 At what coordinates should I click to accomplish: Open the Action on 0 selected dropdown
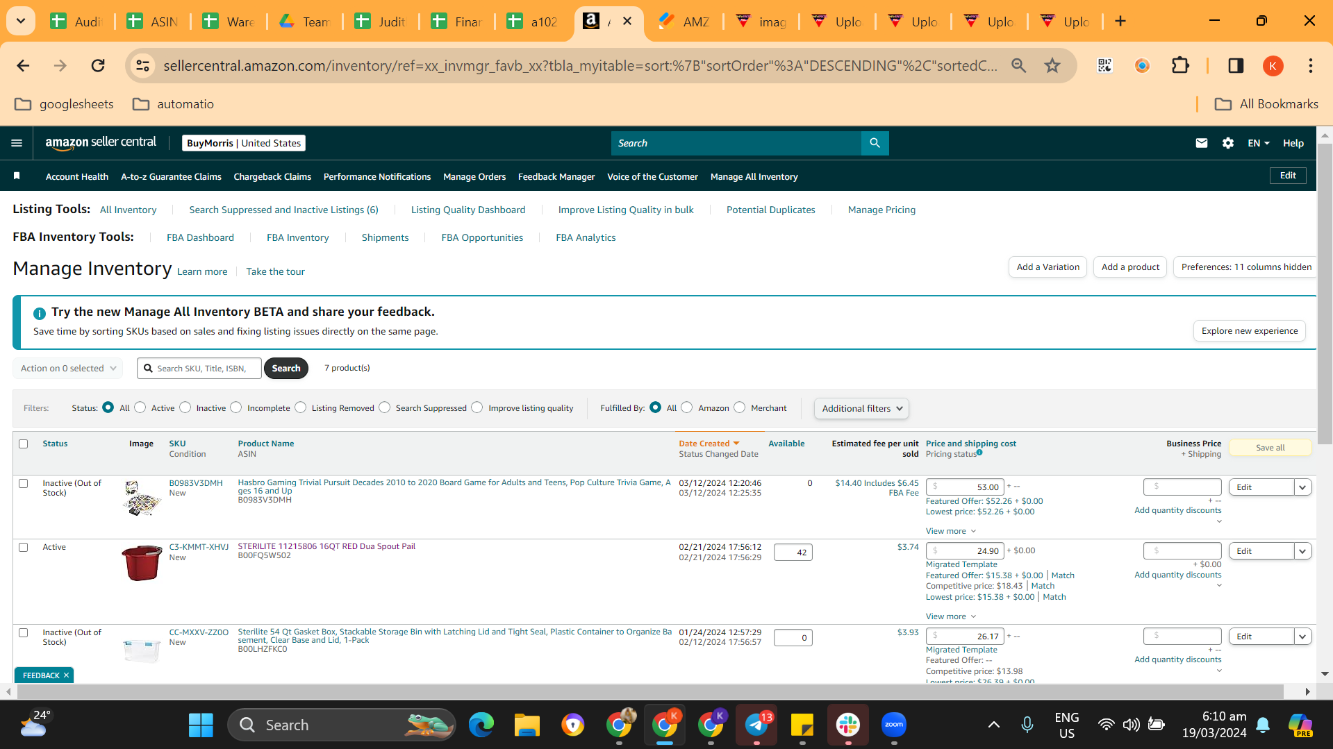pyautogui.click(x=67, y=368)
